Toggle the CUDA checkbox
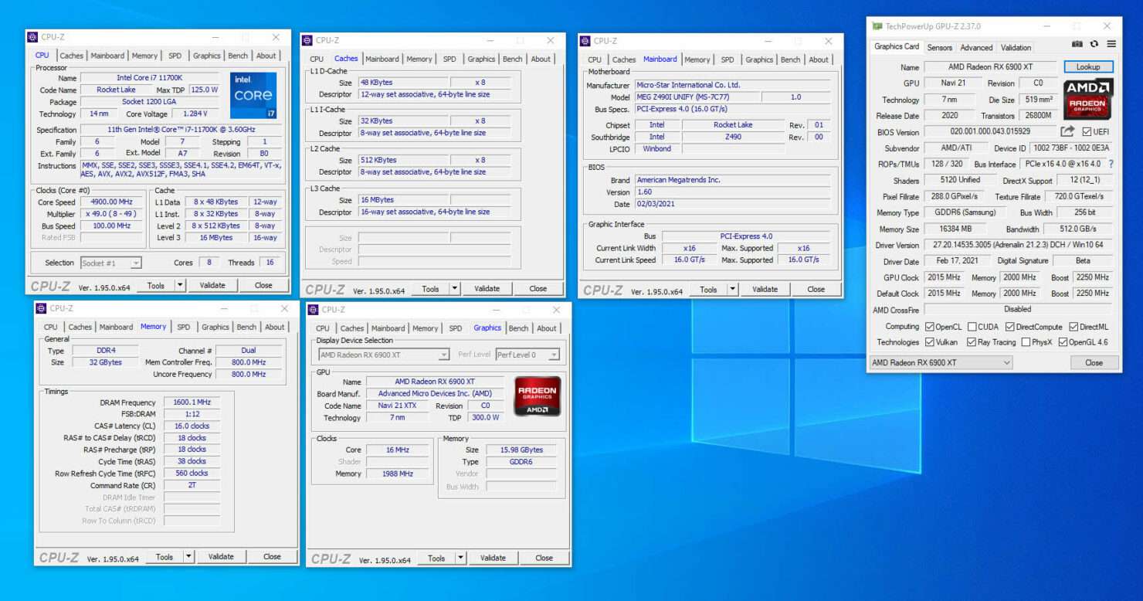This screenshot has width=1143, height=601. pyautogui.click(x=972, y=327)
